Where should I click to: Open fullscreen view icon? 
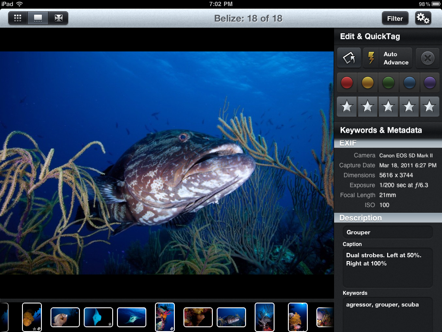tap(58, 18)
